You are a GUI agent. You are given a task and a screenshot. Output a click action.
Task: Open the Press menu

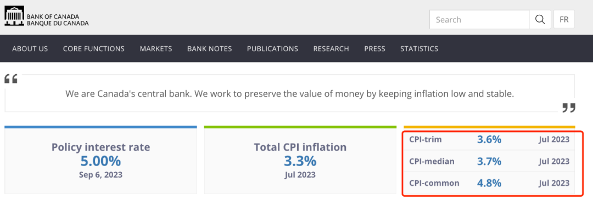(x=375, y=49)
